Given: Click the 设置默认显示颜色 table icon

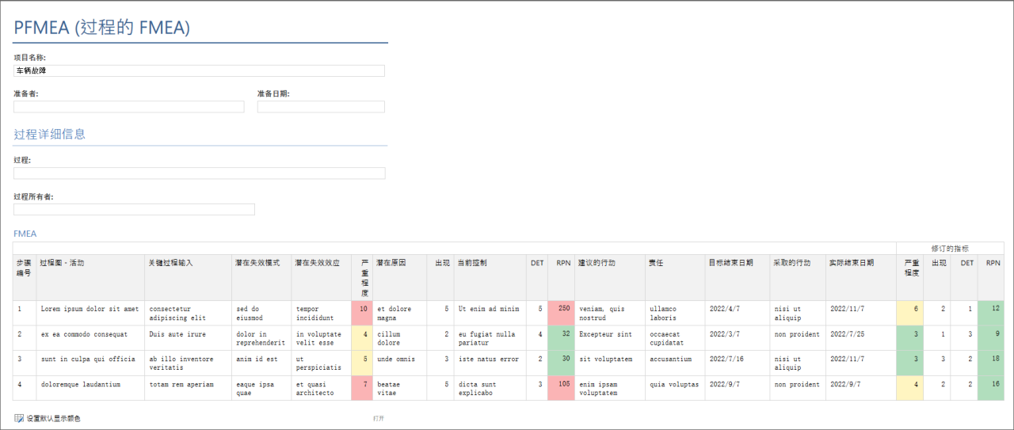Looking at the screenshot, I should [19, 418].
